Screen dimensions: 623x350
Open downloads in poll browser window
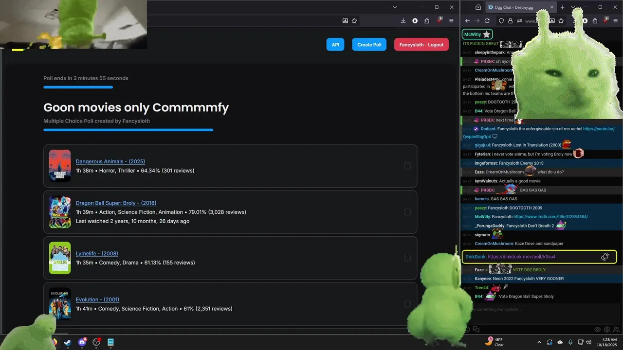point(403,21)
